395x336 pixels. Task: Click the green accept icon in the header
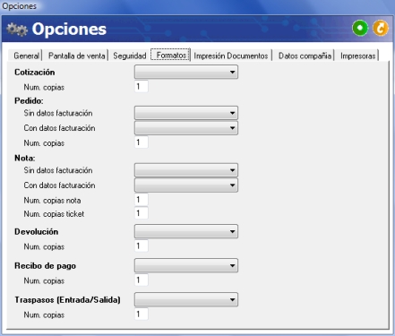[x=360, y=28]
